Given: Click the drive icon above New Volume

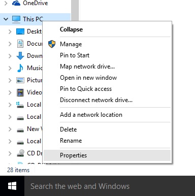Looking at the screenshot, I should (x=20, y=118).
